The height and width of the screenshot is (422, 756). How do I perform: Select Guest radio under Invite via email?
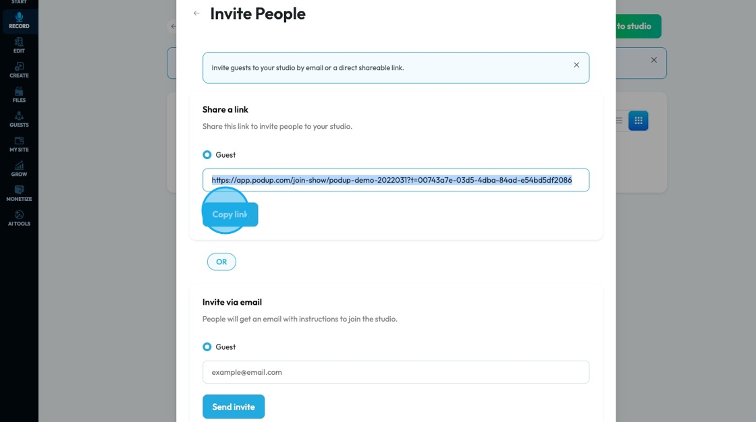pos(207,347)
